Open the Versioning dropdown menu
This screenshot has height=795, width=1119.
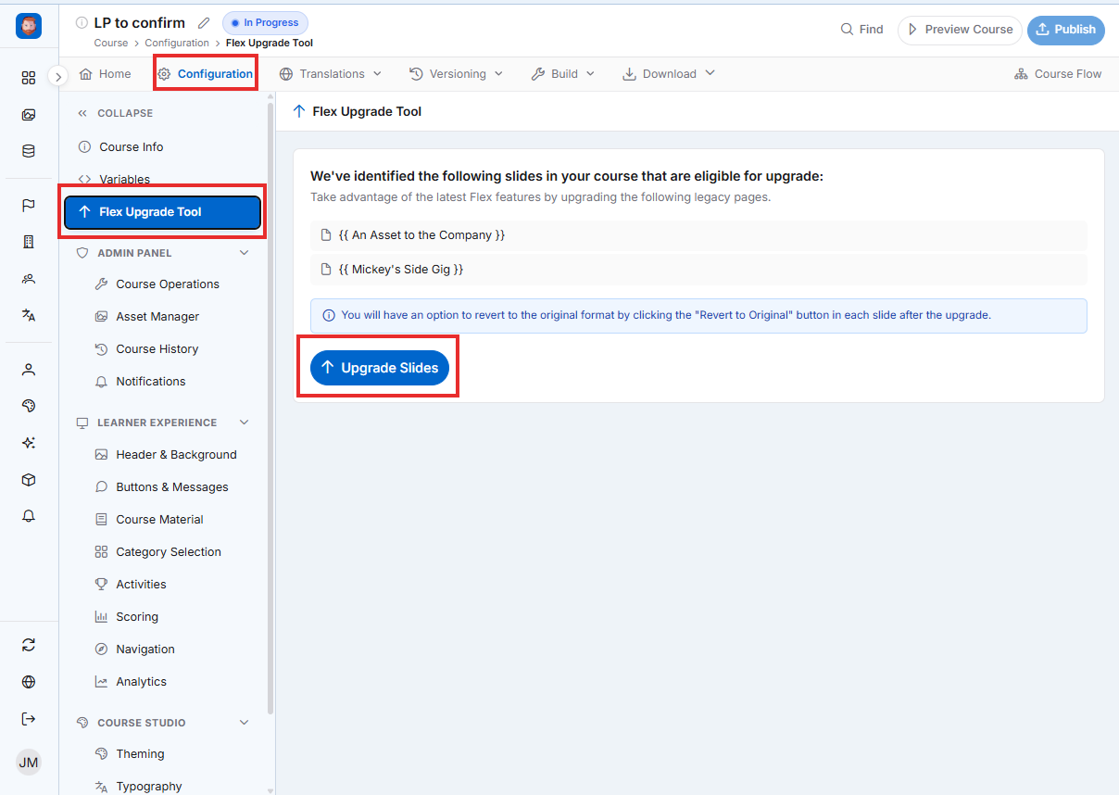(x=456, y=74)
